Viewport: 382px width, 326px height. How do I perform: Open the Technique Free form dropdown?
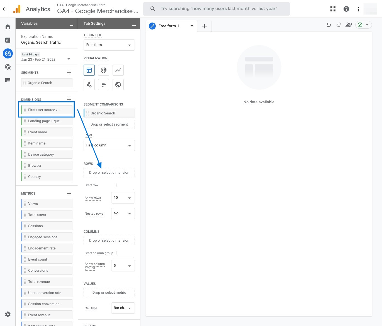(x=109, y=45)
